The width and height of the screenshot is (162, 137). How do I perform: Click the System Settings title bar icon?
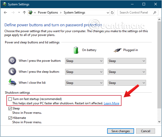pos(4,4)
